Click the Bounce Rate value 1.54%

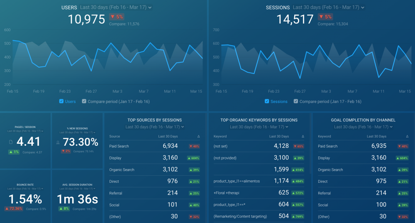pyautogui.click(x=25, y=198)
